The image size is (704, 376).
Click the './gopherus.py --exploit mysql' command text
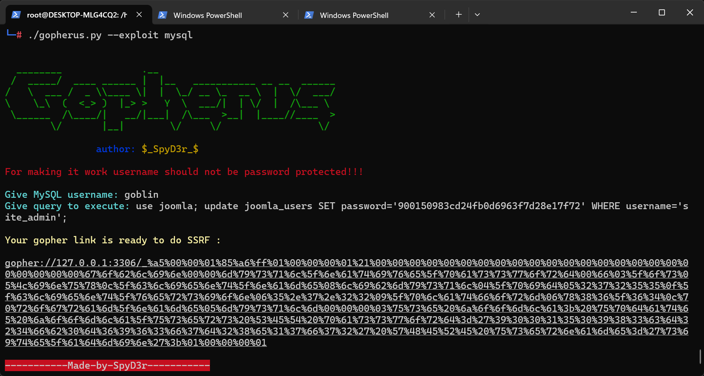pos(110,35)
